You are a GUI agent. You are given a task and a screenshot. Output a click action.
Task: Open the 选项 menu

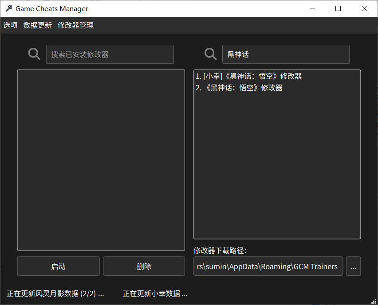coord(10,25)
